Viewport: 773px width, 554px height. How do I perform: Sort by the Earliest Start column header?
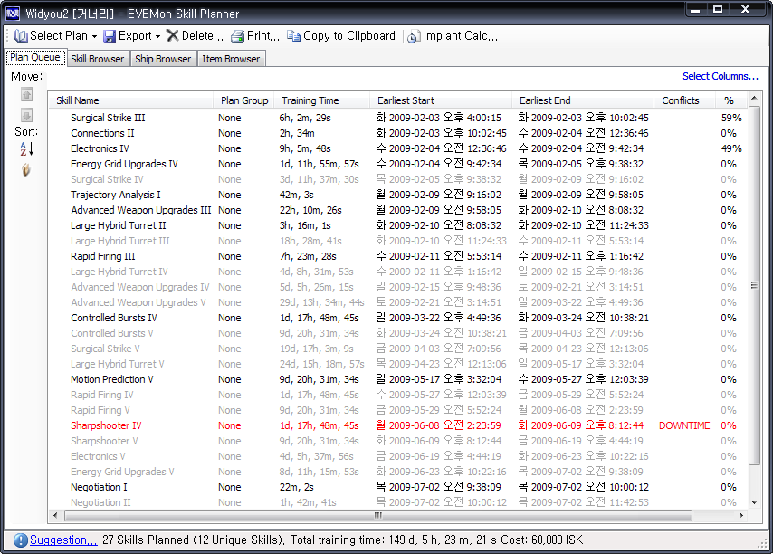pyautogui.click(x=441, y=100)
